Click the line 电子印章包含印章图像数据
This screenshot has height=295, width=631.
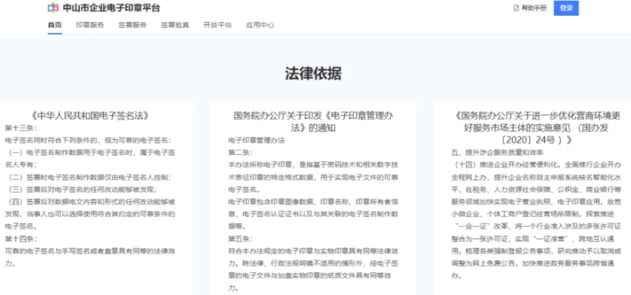pyautogui.click(x=313, y=213)
